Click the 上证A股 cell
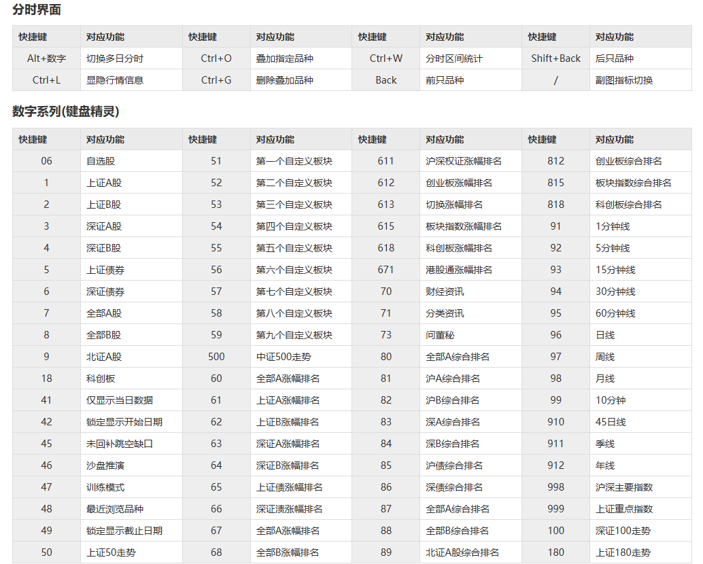The height and width of the screenshot is (564, 703). [131, 183]
